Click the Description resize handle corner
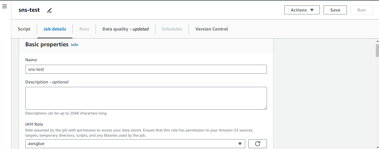The height and width of the screenshot is (149, 379). (x=265, y=108)
